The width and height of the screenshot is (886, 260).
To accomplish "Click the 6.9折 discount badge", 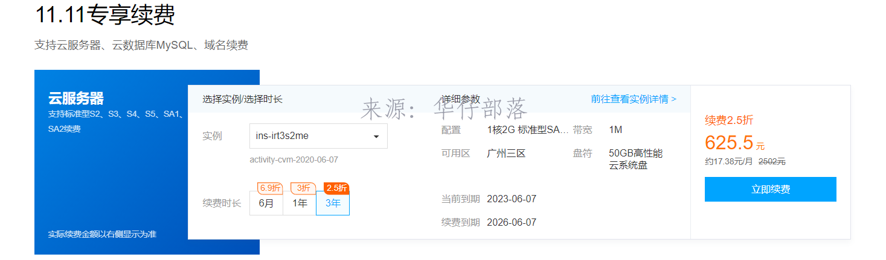I will 270,188.
